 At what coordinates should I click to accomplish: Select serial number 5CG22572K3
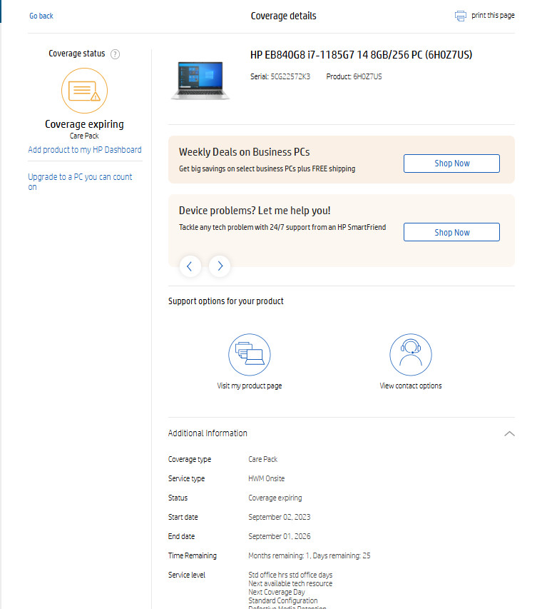click(x=290, y=76)
